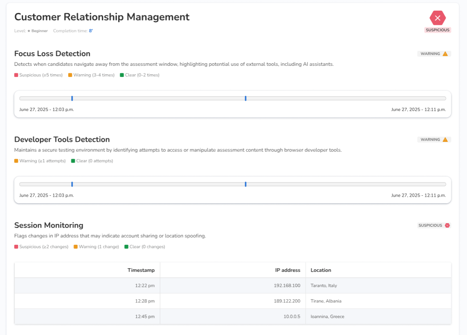Click the orange Warning (≥1 attempts) legend square
The width and height of the screenshot is (467, 335).
click(16, 161)
